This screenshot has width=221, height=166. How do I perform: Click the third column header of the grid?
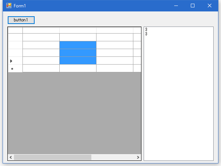click(x=115, y=30)
